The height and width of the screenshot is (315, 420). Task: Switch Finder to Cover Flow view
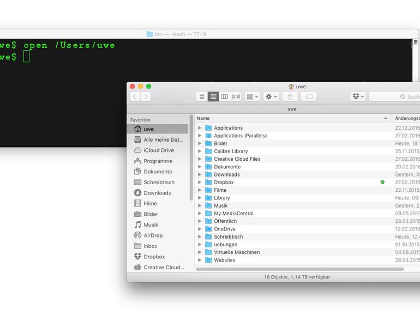(x=236, y=96)
